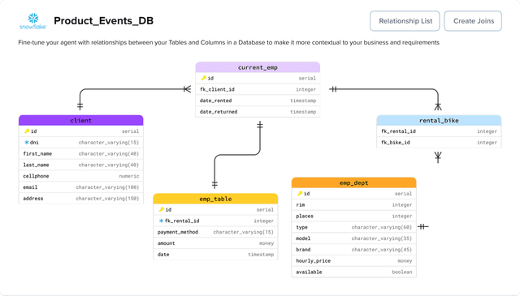Image resolution: width=520 pixels, height=296 pixels.
Task: Select the current_emp table header
Action: coord(258,67)
